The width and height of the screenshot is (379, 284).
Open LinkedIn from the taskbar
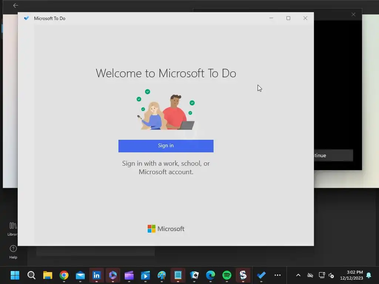click(97, 275)
